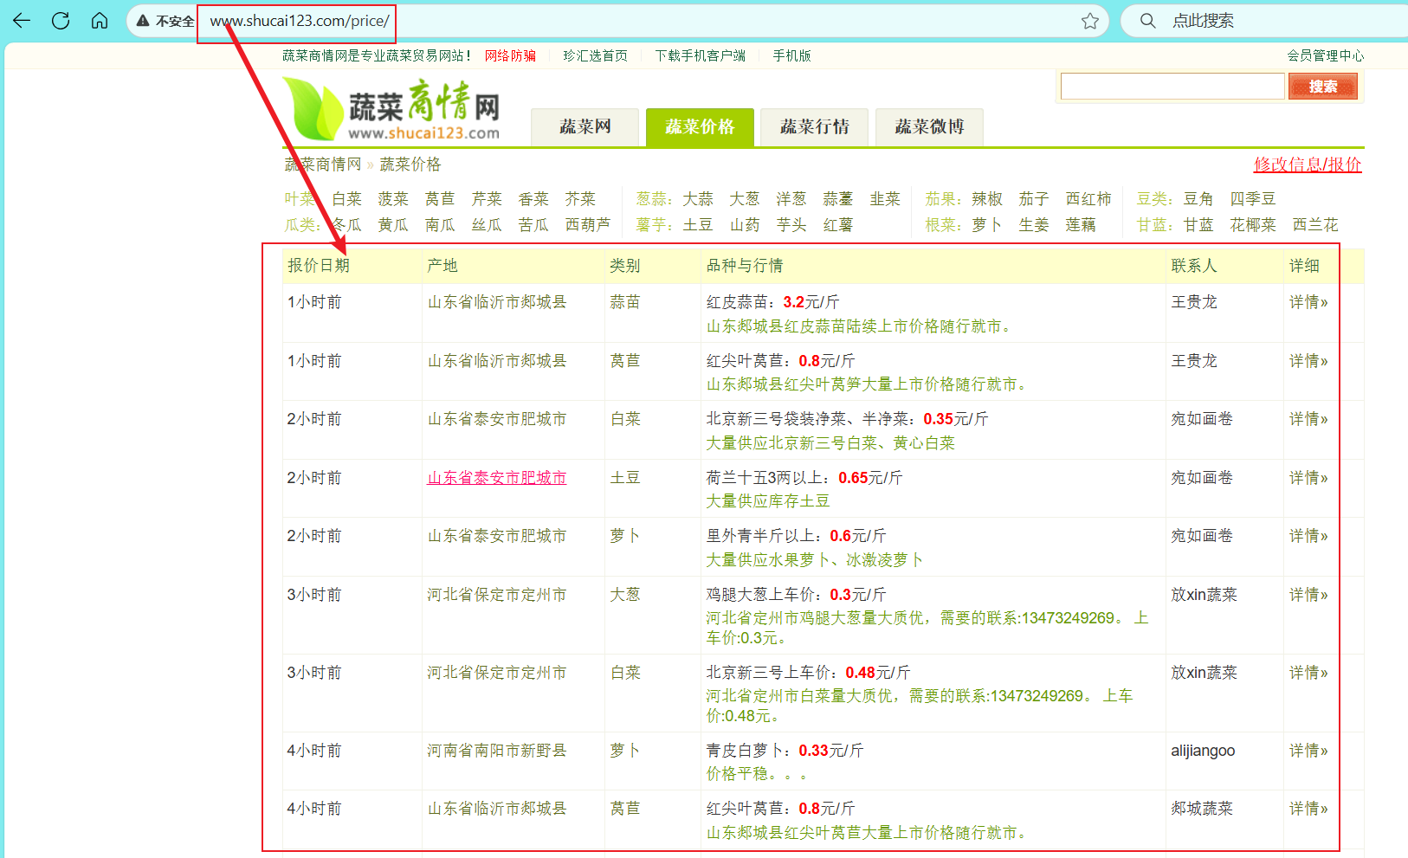Open the 修改信息/报价 link
The image size is (1408, 858).
1307,164
